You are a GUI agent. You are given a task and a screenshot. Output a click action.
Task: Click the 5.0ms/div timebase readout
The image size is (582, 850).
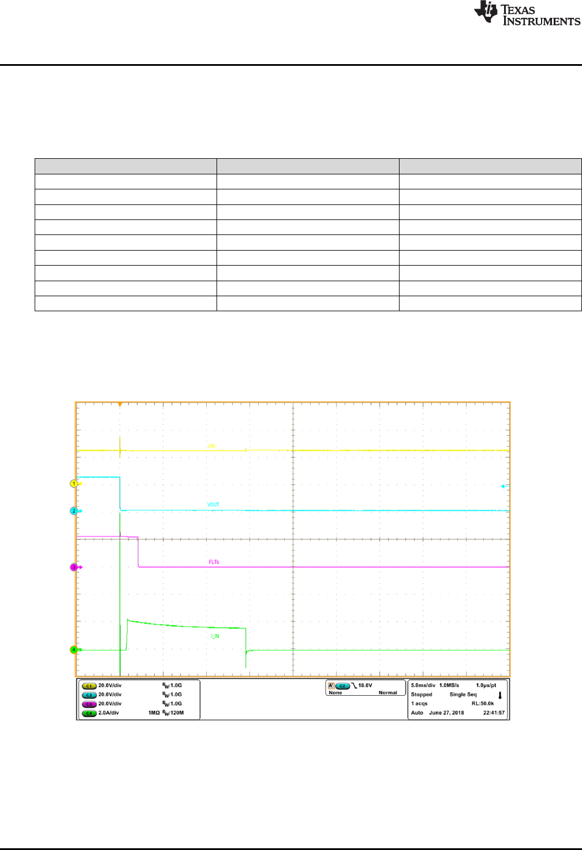423,685
